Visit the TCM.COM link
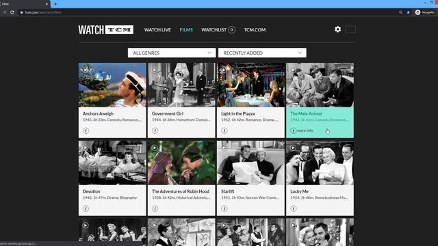The width and height of the screenshot is (438, 246). (255, 30)
